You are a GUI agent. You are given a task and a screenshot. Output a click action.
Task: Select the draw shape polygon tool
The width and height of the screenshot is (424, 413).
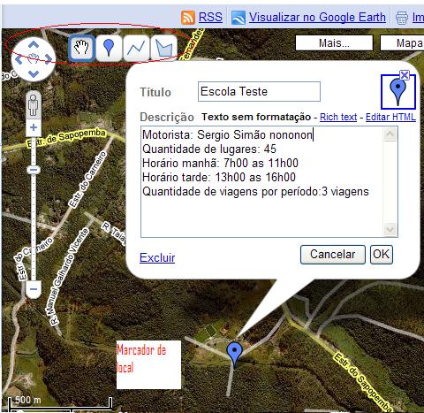click(163, 48)
